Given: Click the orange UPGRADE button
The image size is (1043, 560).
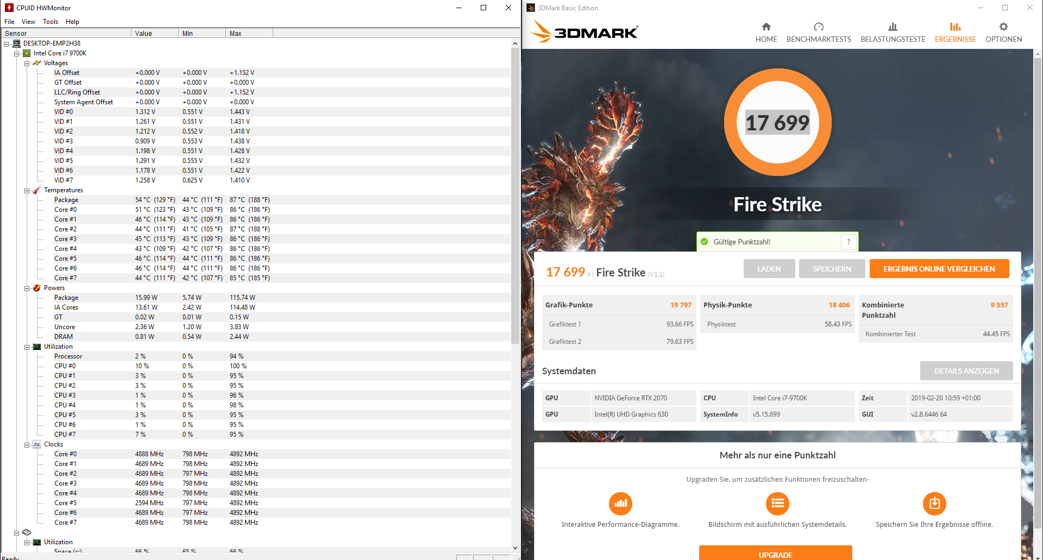Looking at the screenshot, I should (x=775, y=553).
